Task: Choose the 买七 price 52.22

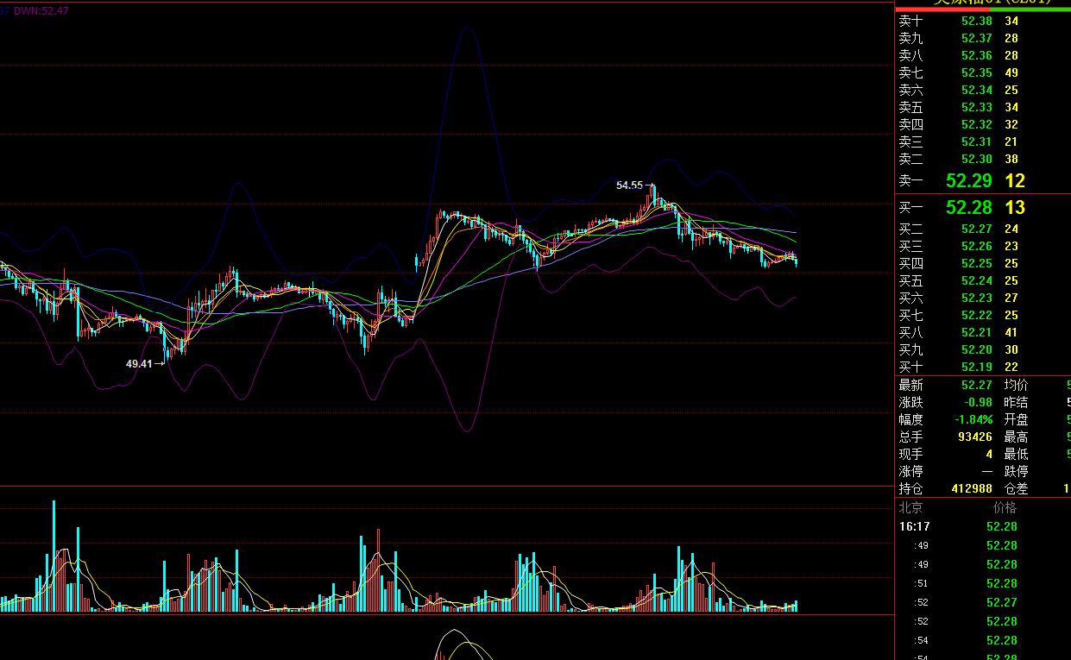Action: click(977, 315)
